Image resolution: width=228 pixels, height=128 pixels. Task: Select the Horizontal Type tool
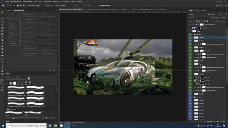click(2, 62)
